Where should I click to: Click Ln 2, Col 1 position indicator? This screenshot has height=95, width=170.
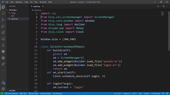click(x=118, y=93)
